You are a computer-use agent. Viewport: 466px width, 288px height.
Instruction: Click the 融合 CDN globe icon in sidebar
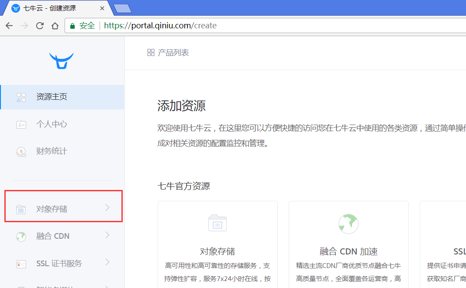[21, 236]
